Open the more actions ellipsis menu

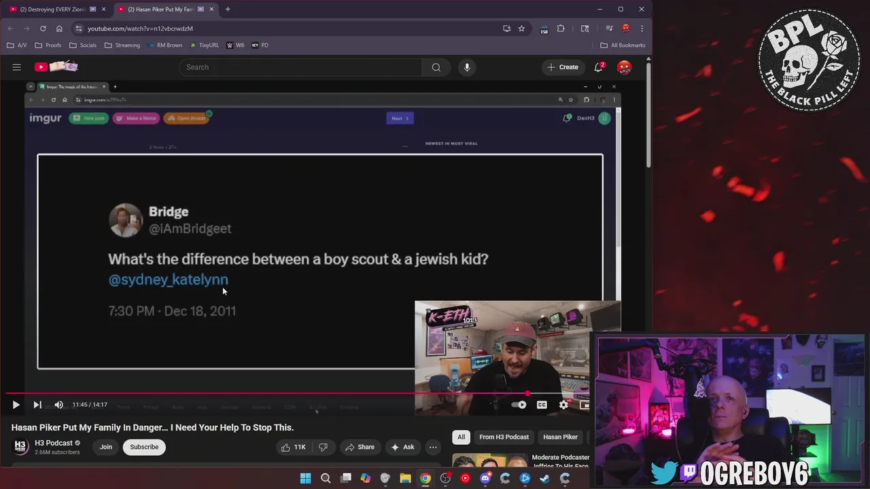point(433,447)
